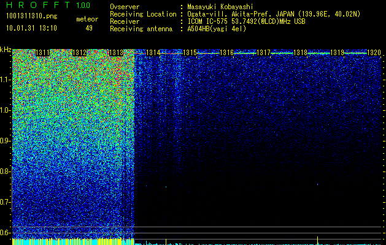Click the meteor count label
This screenshot has width=386, height=245.
[87, 19]
